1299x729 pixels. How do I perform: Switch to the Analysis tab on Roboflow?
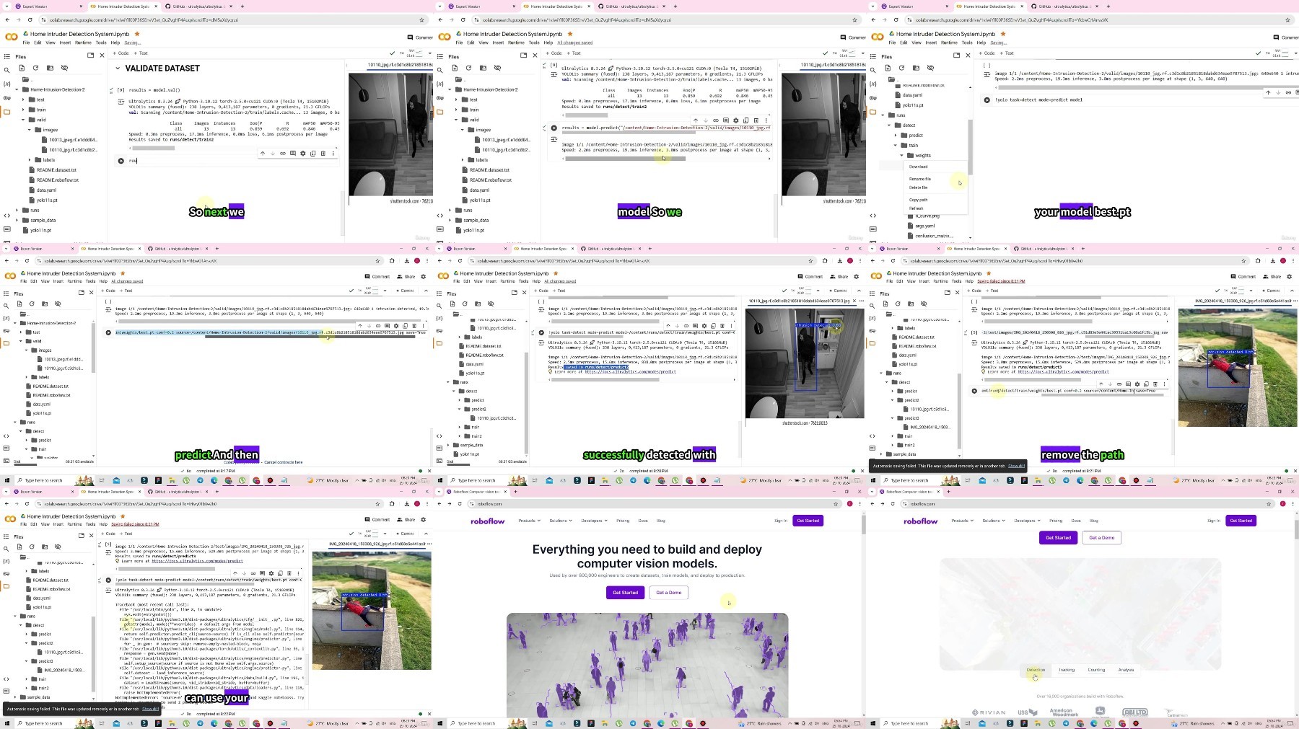pos(1126,670)
